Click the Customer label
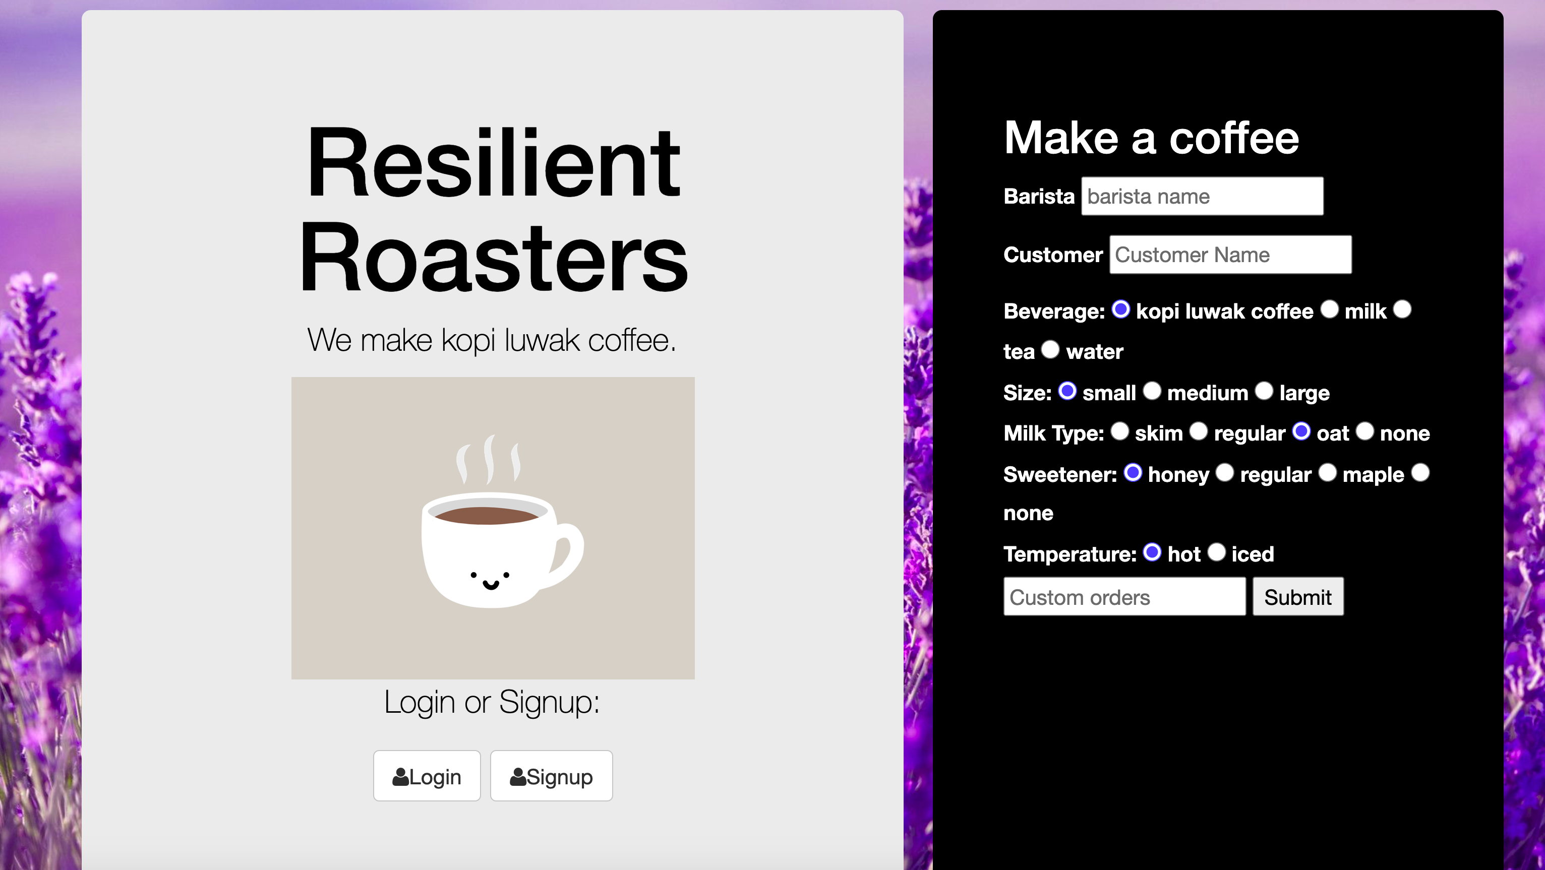The image size is (1545, 870). pyautogui.click(x=1052, y=256)
